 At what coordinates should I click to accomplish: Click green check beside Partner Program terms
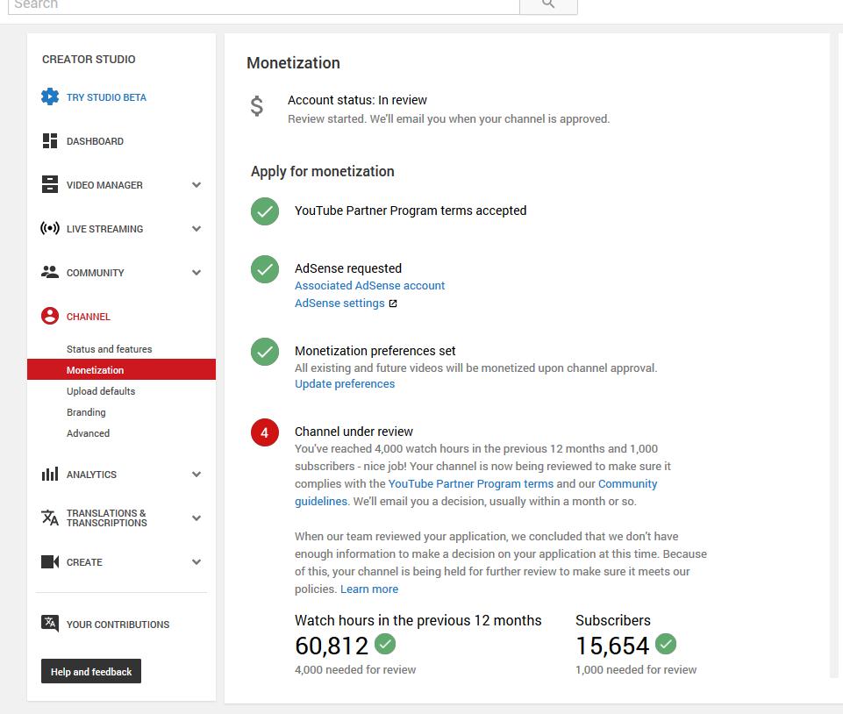click(265, 211)
